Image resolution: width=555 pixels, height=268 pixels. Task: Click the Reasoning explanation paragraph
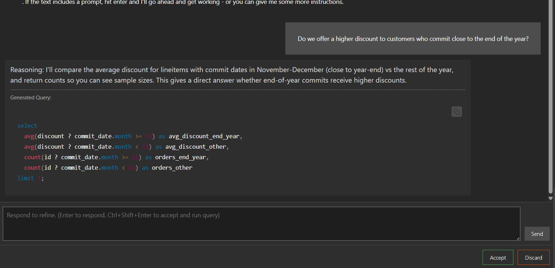(232, 75)
